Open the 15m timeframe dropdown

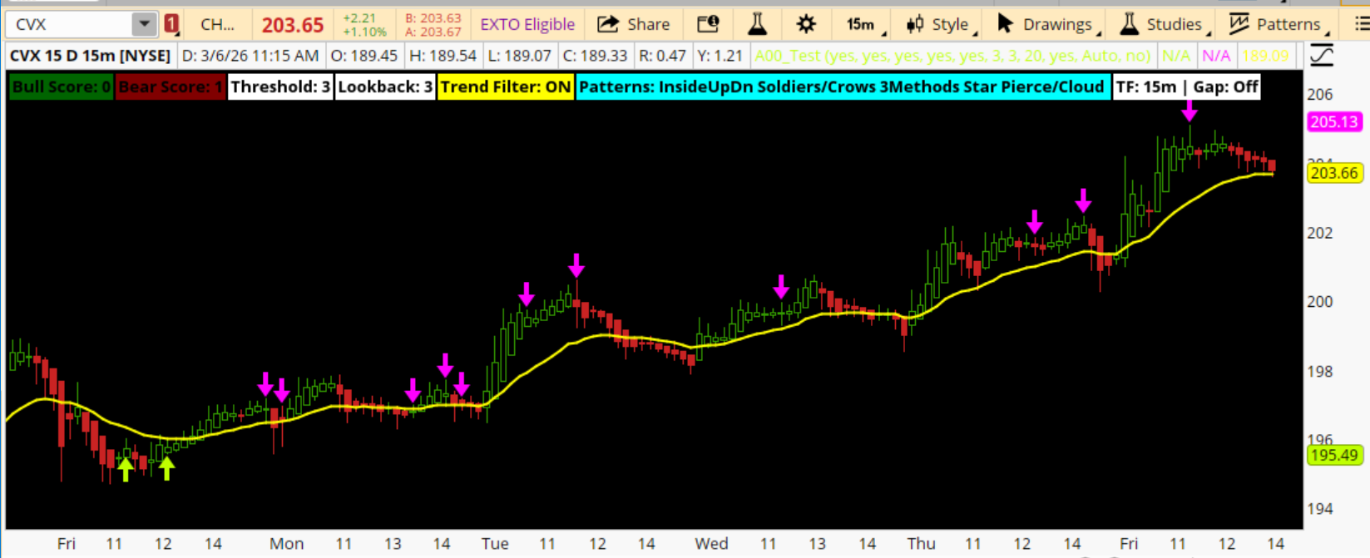[865, 24]
